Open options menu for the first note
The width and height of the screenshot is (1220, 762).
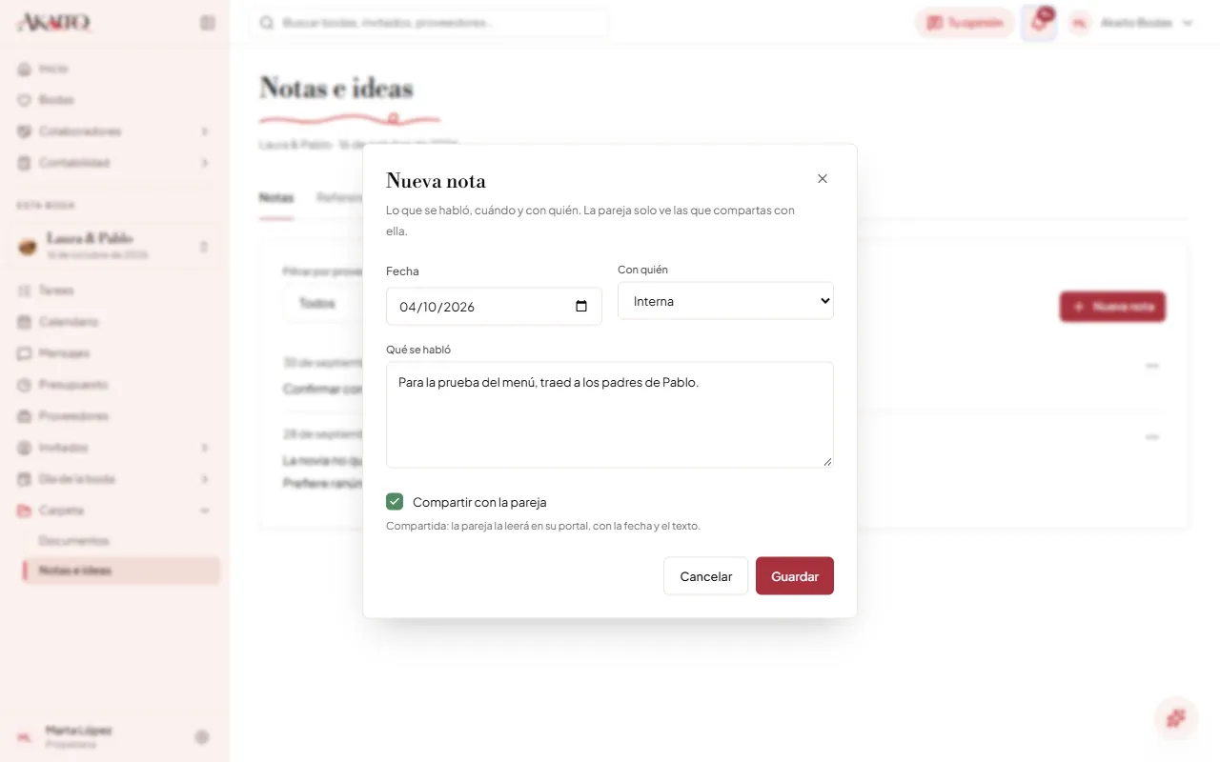click(x=1151, y=366)
